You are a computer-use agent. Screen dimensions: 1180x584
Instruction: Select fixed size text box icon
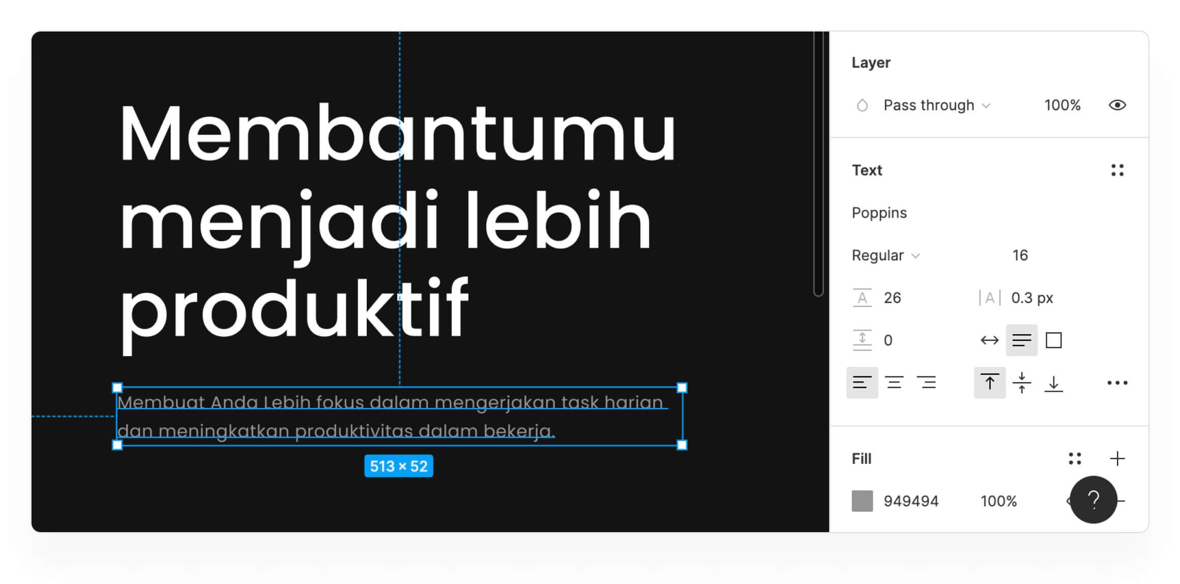click(x=1053, y=340)
